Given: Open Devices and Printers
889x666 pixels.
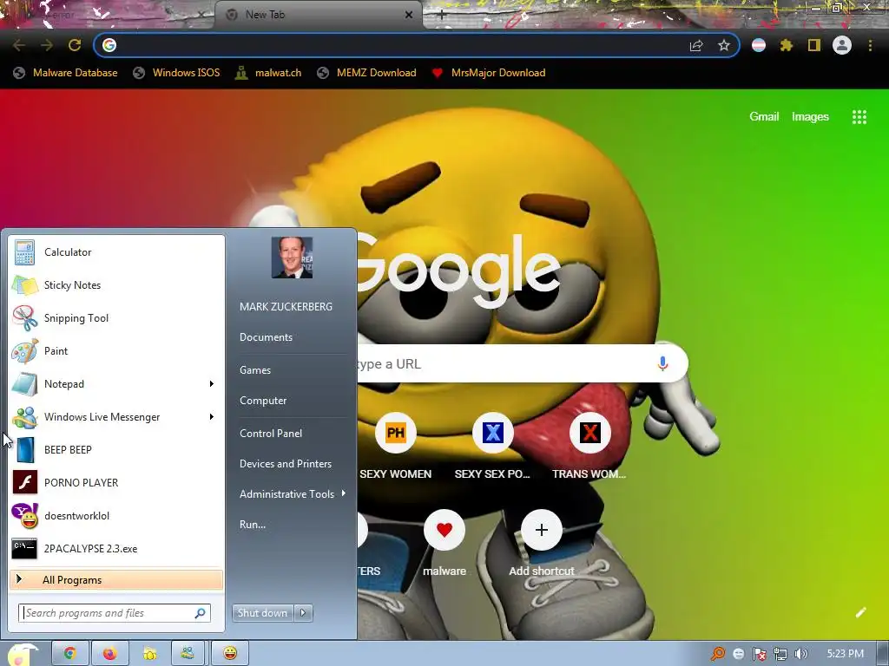Looking at the screenshot, I should click(x=285, y=464).
